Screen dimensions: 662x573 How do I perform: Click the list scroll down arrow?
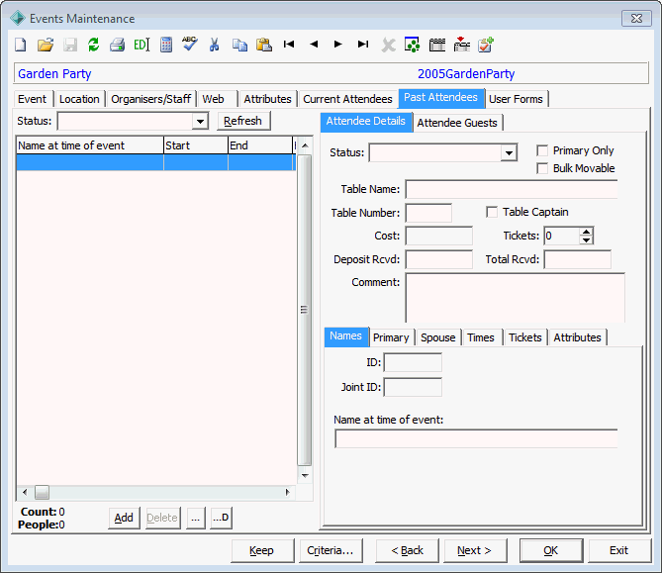(305, 475)
